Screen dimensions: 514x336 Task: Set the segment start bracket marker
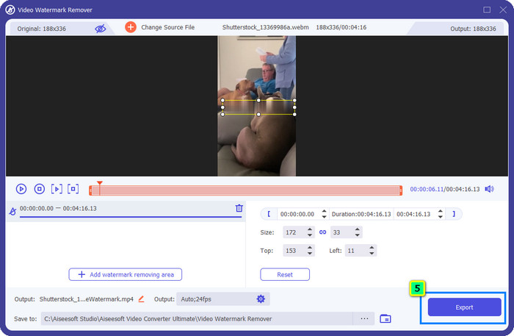[269, 214]
